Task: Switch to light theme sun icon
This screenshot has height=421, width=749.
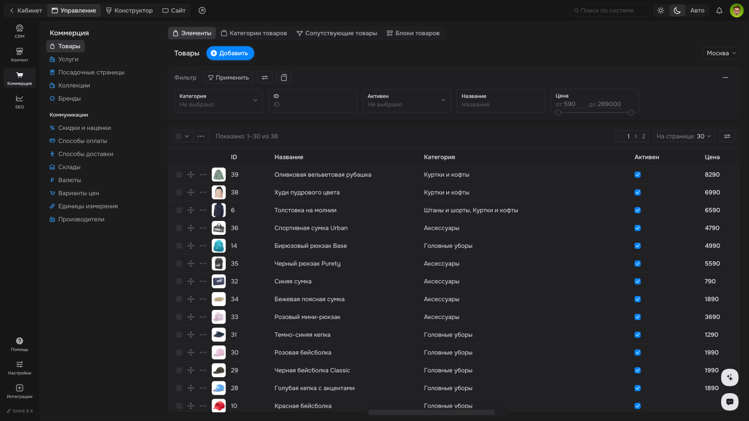Action: tap(661, 10)
